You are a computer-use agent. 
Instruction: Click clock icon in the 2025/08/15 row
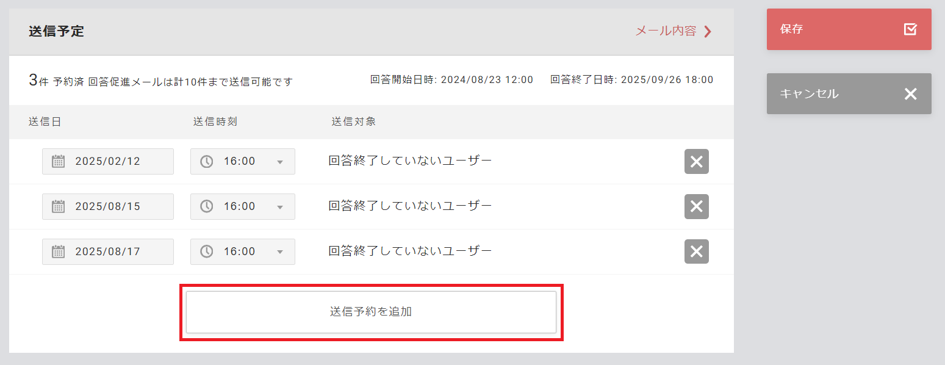[207, 207]
